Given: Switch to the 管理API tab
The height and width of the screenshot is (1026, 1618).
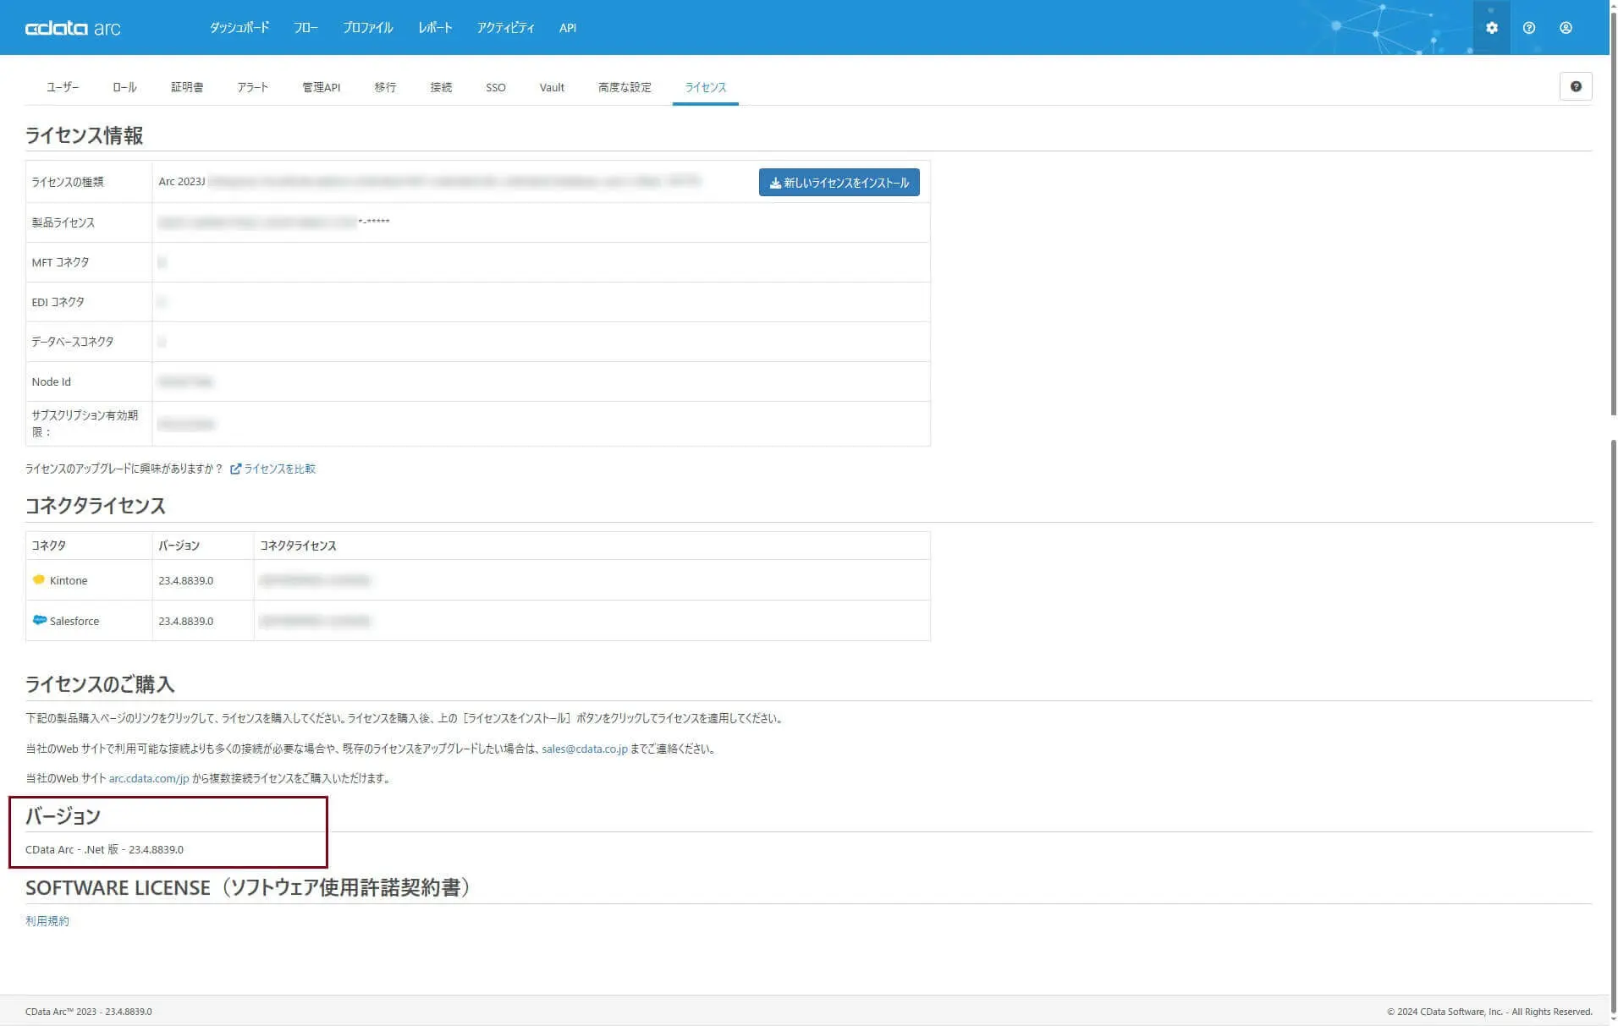Looking at the screenshot, I should 322,87.
